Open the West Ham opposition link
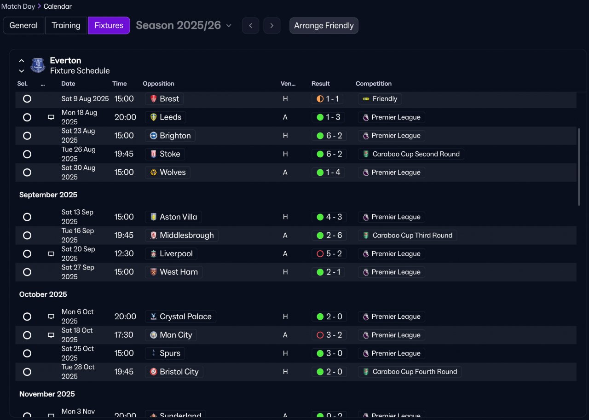 pyautogui.click(x=174, y=272)
